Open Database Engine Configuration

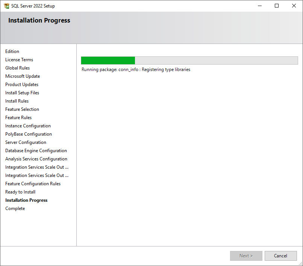click(x=36, y=150)
